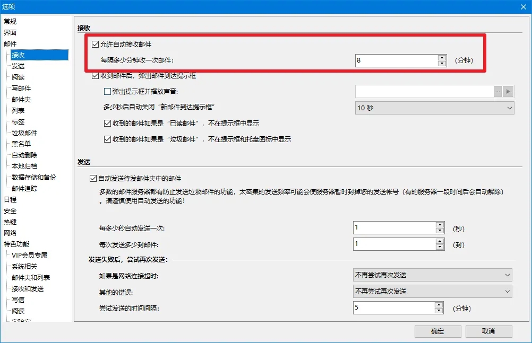The image size is (532, 343).
Task: Browse for a notification sound file
Action: click(497, 91)
